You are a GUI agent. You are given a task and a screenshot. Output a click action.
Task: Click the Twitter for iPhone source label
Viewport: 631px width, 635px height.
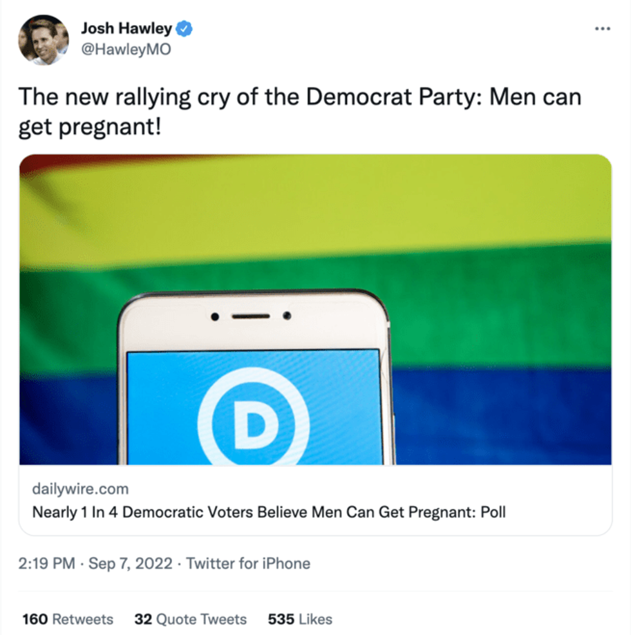point(248,564)
